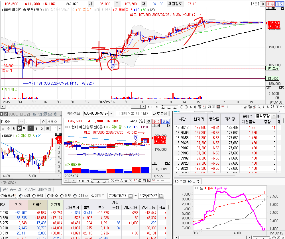Select 수량 radio above net-buy graph

click(176, 181)
